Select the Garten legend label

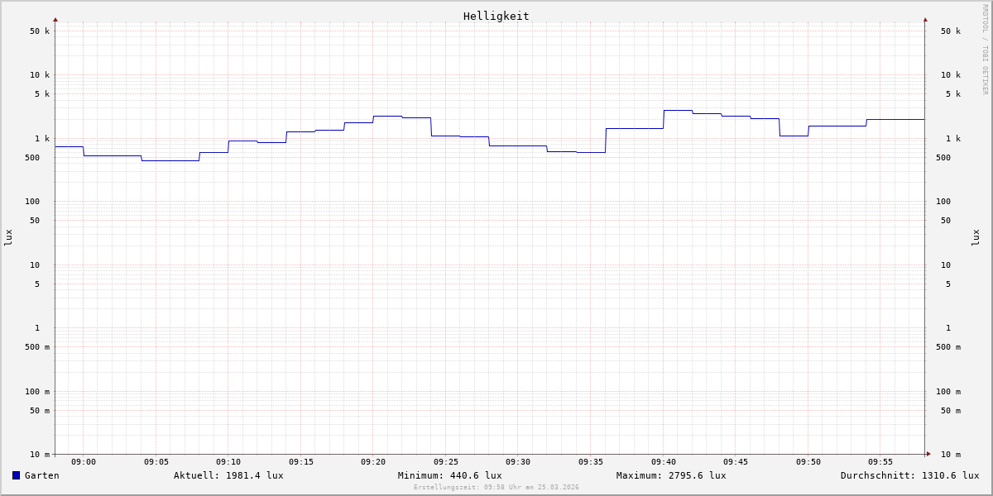[x=42, y=475]
